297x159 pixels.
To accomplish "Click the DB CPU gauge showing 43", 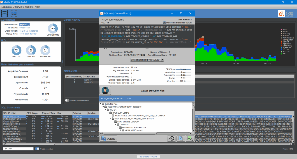I will 31,50.
